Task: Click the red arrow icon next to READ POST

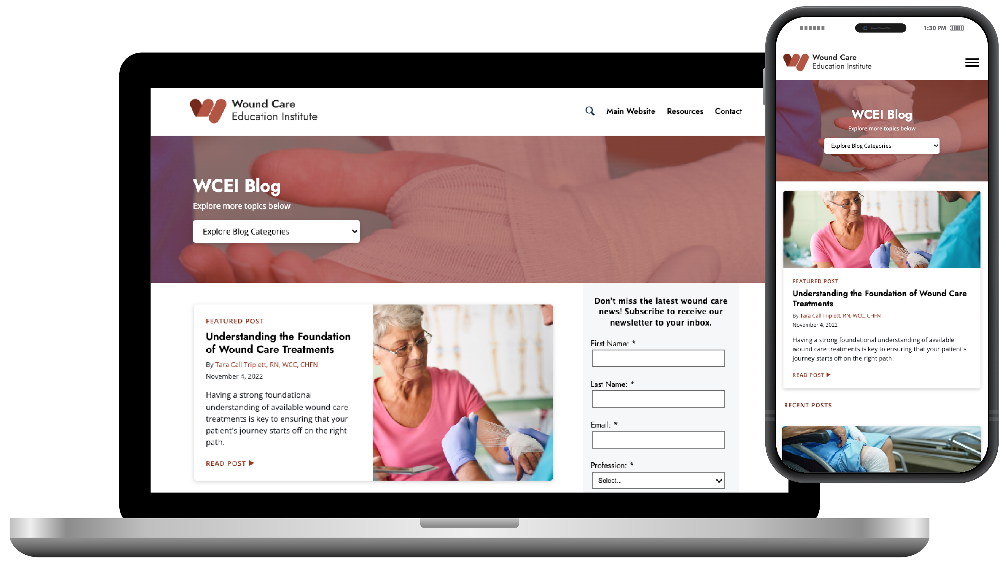Action: click(252, 463)
